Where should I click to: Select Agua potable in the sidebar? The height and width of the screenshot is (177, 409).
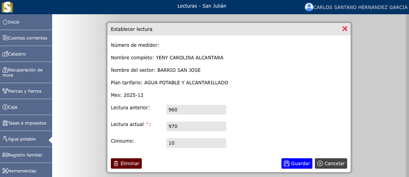[x=26, y=139]
